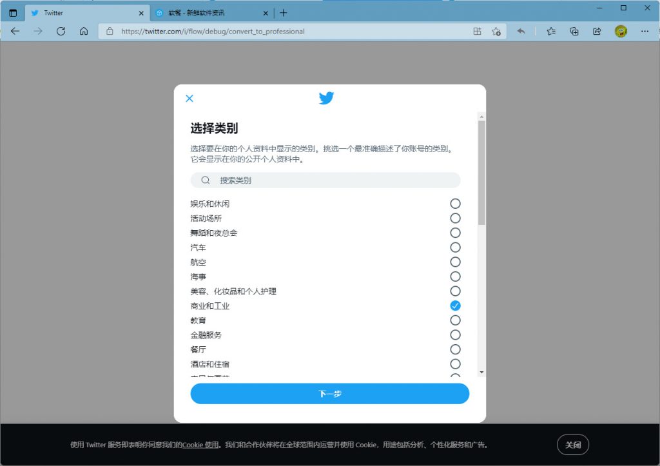The width and height of the screenshot is (660, 466).
Task: Click the list scrollbar down arrow
Action: tap(481, 372)
